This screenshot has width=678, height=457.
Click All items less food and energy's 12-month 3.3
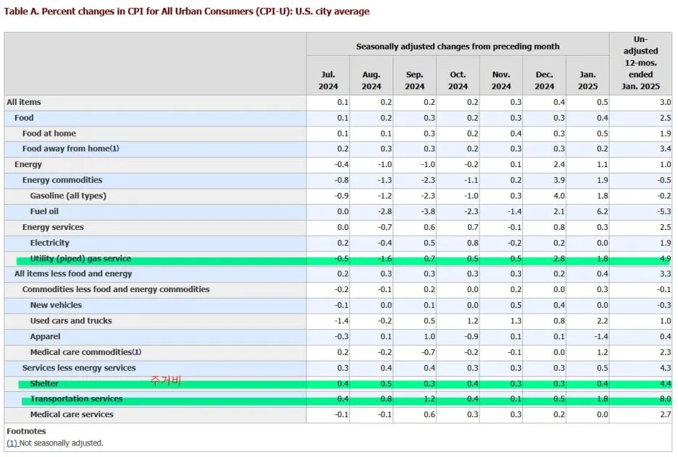pos(666,273)
